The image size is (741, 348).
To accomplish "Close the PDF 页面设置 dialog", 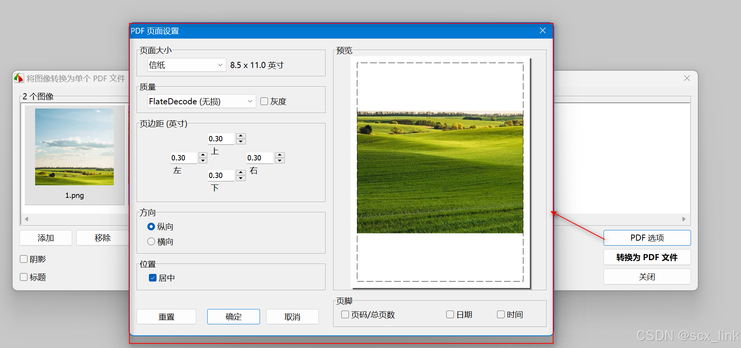I will [x=542, y=31].
